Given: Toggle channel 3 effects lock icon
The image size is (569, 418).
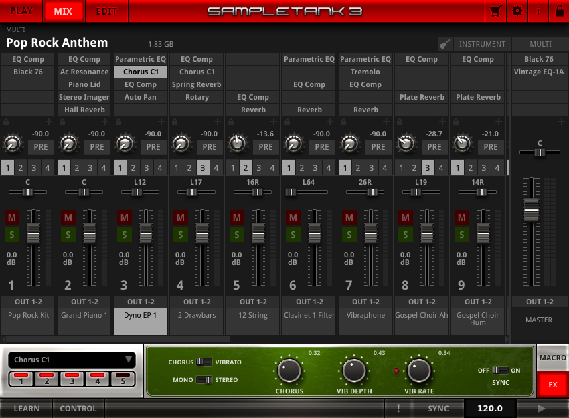Looking at the screenshot, I should pos(118,122).
